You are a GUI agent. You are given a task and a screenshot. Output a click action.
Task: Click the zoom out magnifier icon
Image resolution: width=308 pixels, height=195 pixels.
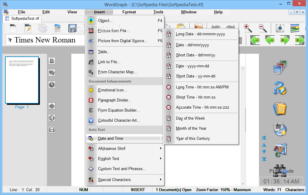click(x=263, y=28)
